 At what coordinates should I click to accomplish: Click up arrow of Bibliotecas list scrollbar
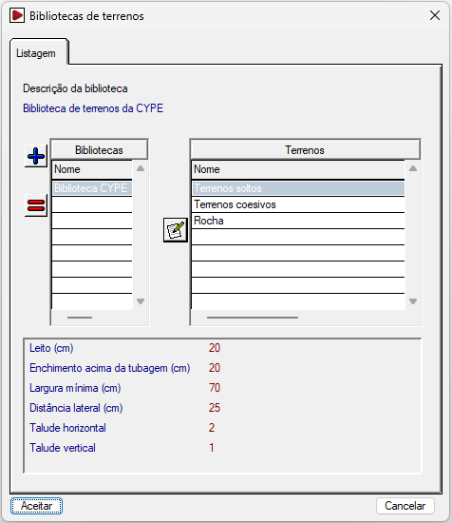[141, 168]
